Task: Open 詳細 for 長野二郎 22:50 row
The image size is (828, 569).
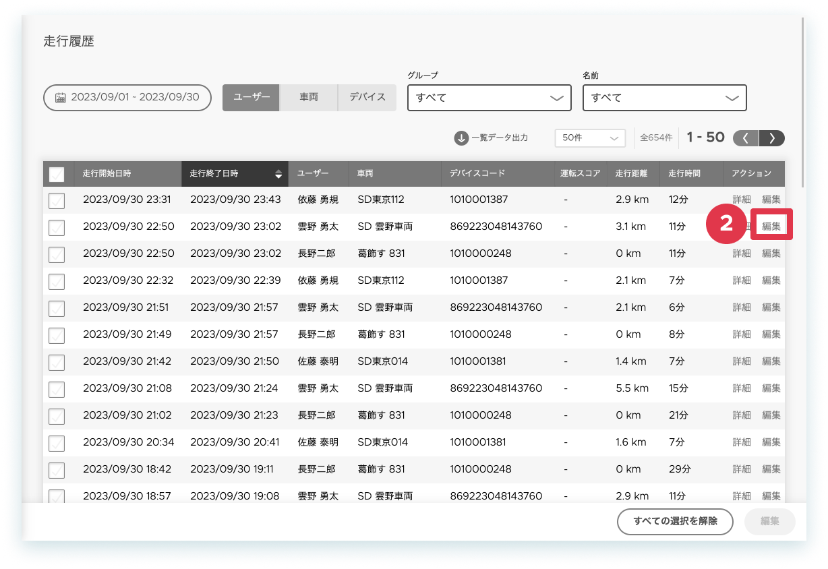Action: [x=742, y=253]
